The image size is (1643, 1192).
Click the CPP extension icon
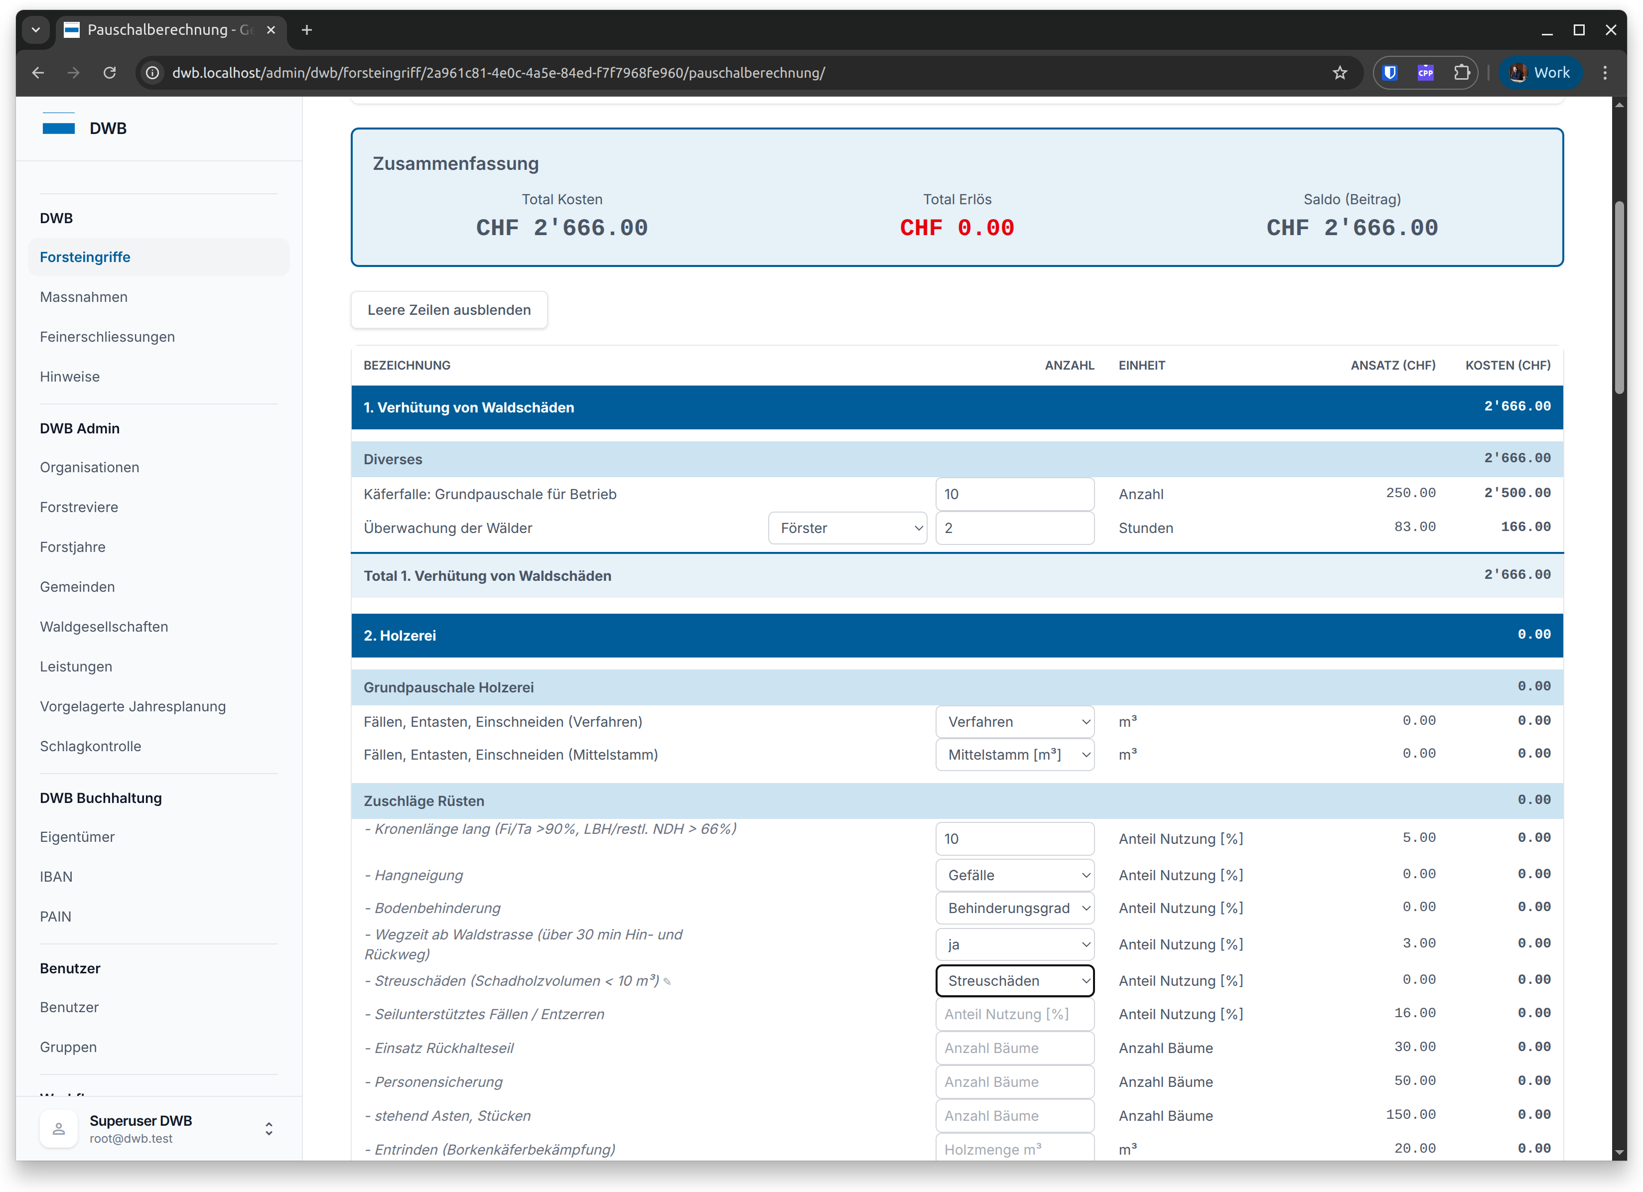[x=1425, y=72]
